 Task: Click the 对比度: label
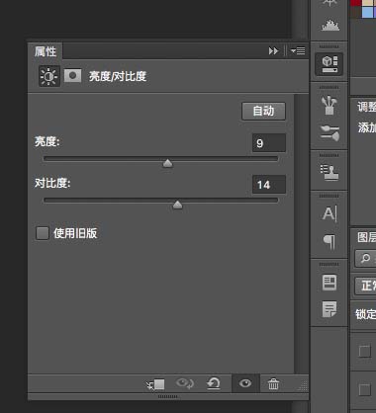52,183
